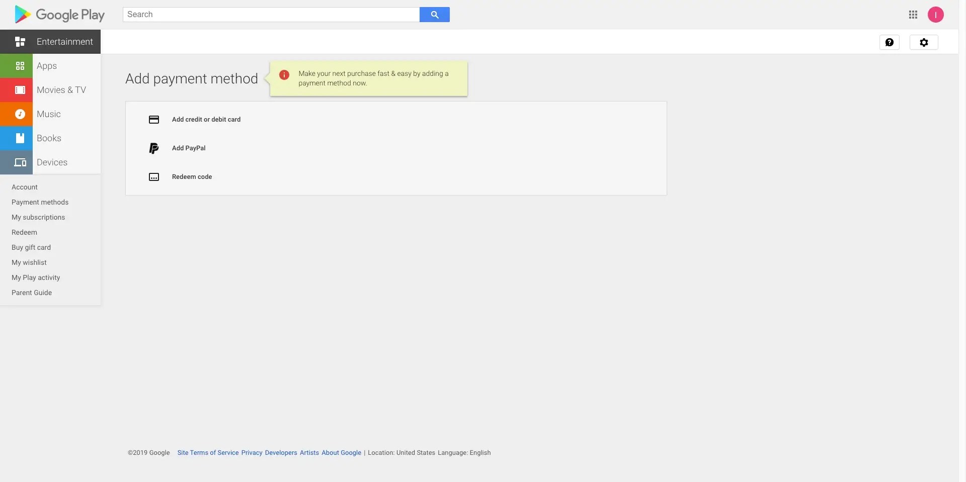This screenshot has width=966, height=482.
Task: Open the Google apps grid icon
Action: point(913,15)
